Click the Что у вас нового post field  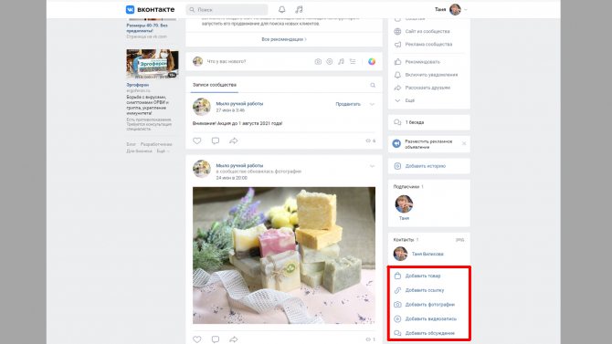click(258, 62)
